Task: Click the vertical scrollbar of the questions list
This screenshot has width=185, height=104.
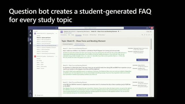Action: (x=151, y=44)
